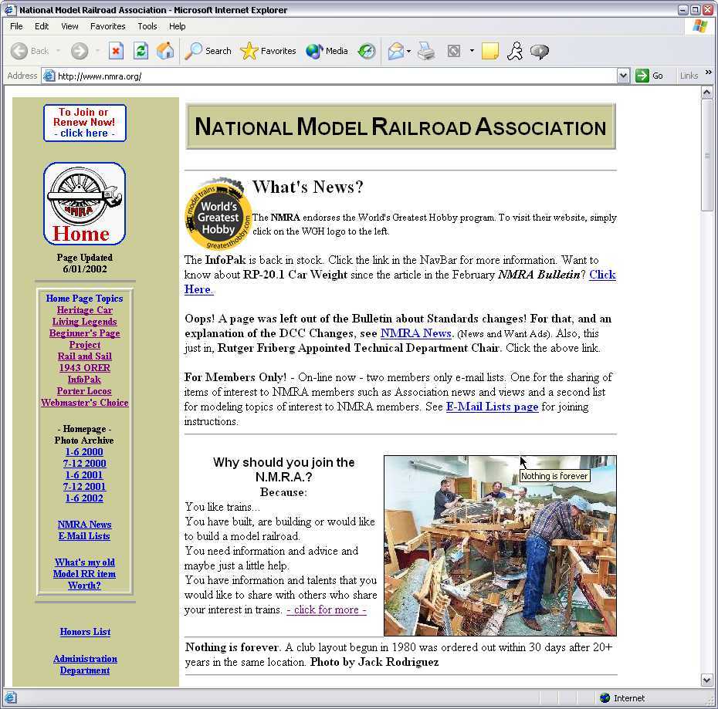
Task: Click the NMRA Home wheel logo
Action: click(85, 203)
